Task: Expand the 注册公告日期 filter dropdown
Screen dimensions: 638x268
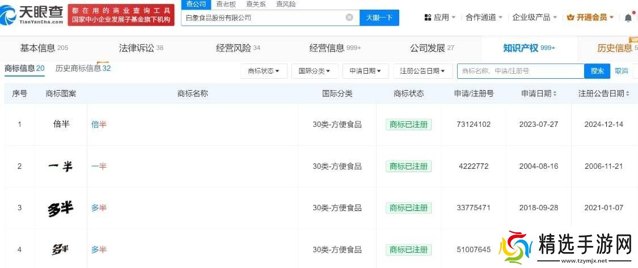Action: (x=422, y=71)
